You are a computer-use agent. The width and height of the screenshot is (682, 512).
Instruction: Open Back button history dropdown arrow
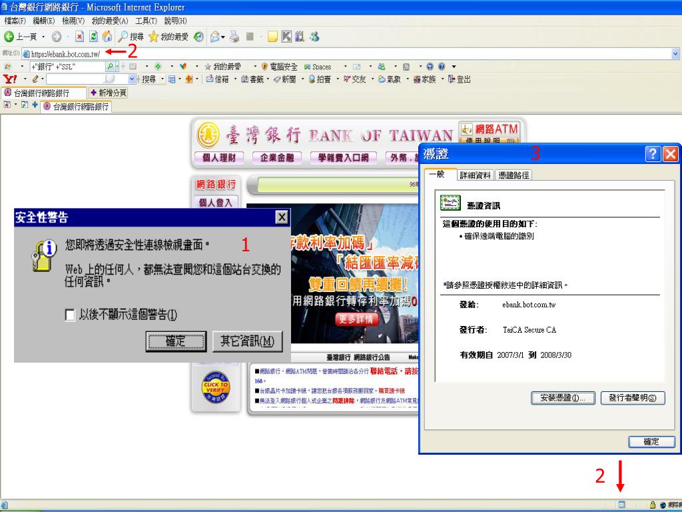(43, 37)
